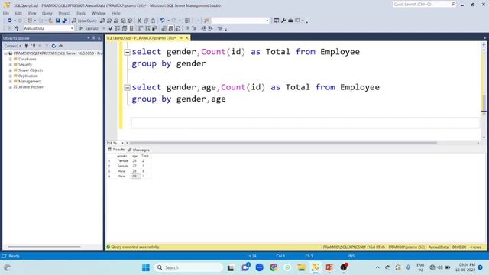Click the 'Total' column header in results

click(145, 156)
